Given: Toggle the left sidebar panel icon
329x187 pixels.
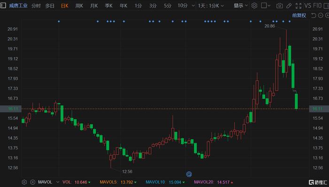Looking at the screenshot, I should (3, 6).
